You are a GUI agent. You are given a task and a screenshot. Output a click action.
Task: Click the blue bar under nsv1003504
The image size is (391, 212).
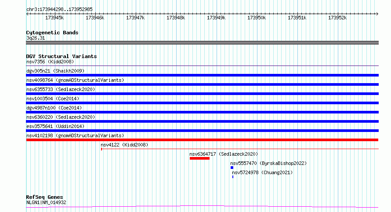(x=202, y=103)
